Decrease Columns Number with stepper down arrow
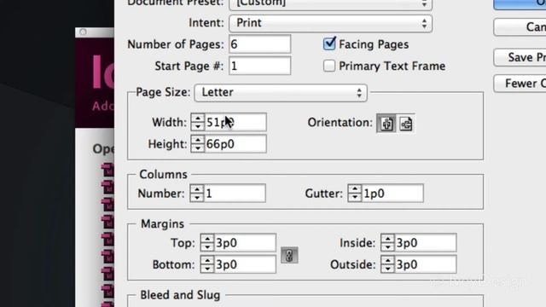 [197, 198]
